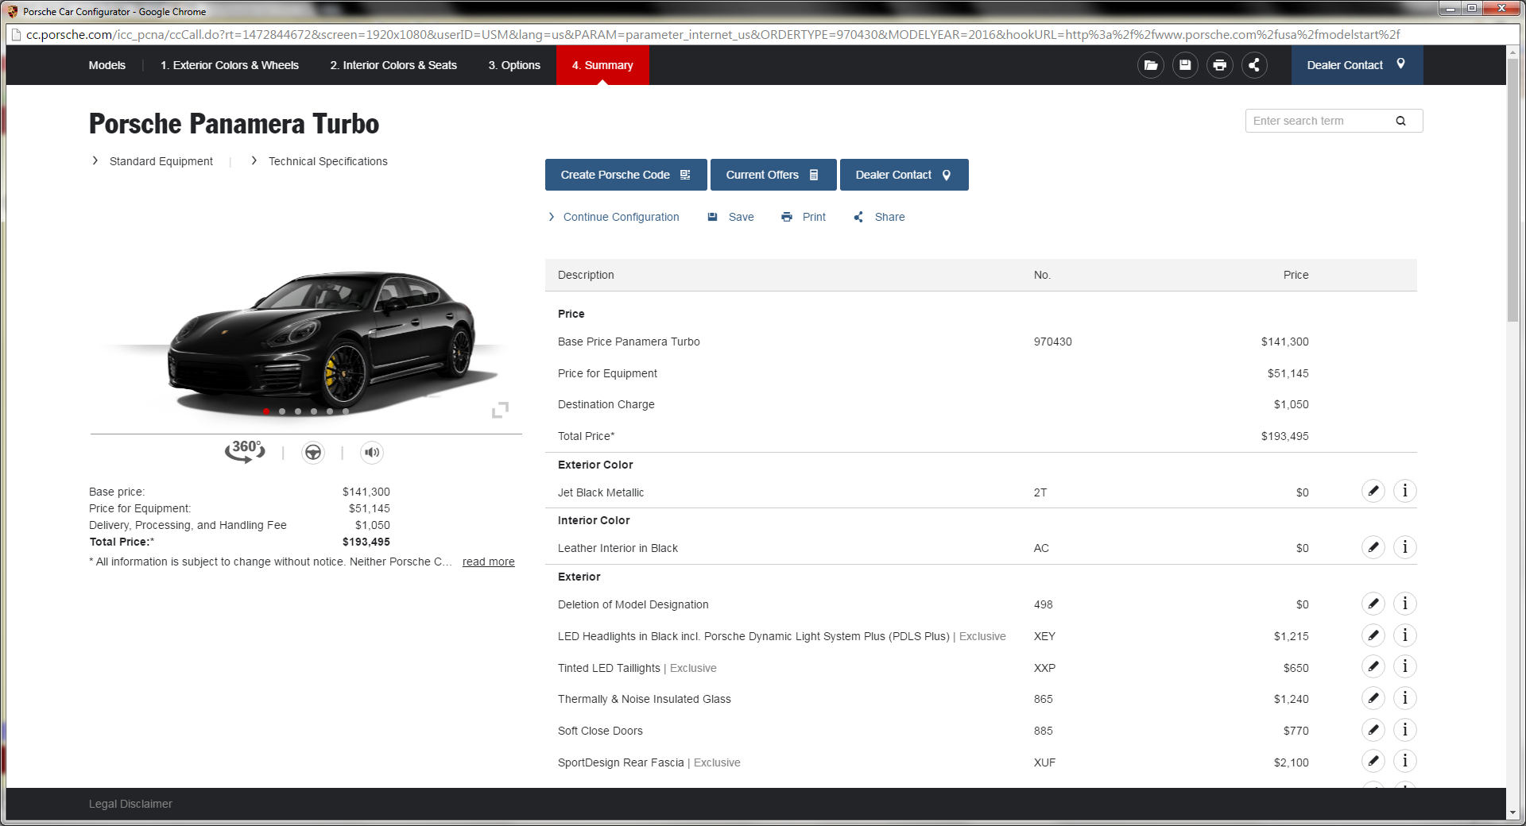Click Dealer Contact in the top navigation

(x=1357, y=65)
